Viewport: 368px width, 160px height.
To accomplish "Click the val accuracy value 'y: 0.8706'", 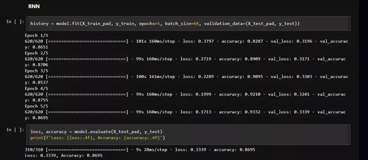I will click(36, 65).
